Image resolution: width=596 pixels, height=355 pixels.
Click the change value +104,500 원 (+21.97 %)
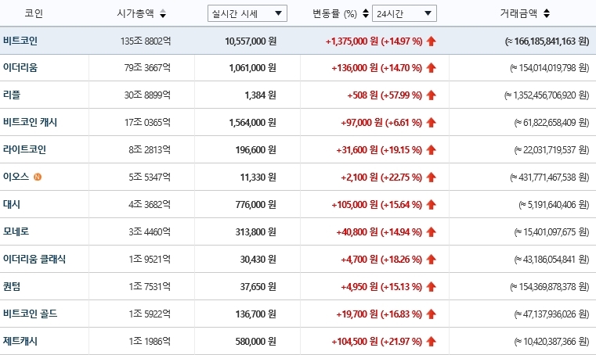(377, 342)
